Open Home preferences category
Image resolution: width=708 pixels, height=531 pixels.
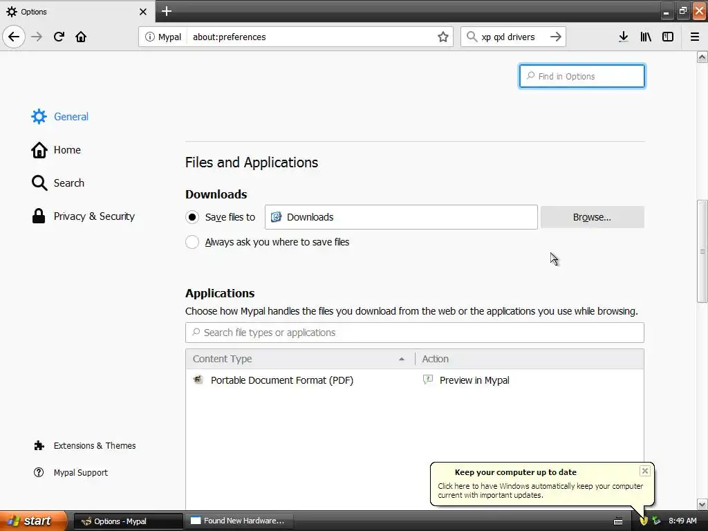tap(56, 150)
